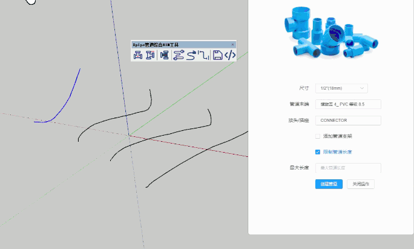Image resolution: width=414 pixels, height=249 pixels.
Task: Uncheck the 限制管道长度 checkbox
Action: tap(318, 152)
